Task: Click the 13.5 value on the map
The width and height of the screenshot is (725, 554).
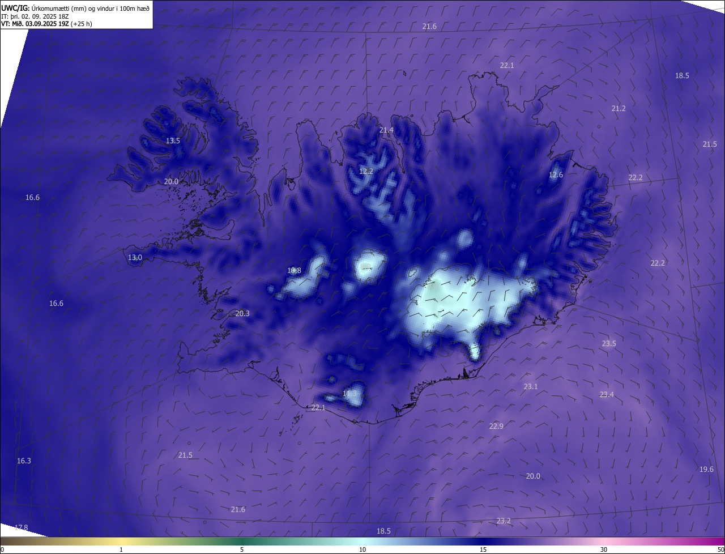Action: pyautogui.click(x=173, y=141)
